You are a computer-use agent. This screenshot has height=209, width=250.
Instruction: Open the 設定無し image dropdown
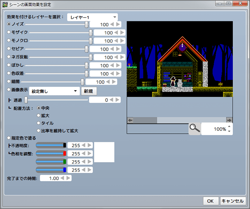[x=54, y=91]
